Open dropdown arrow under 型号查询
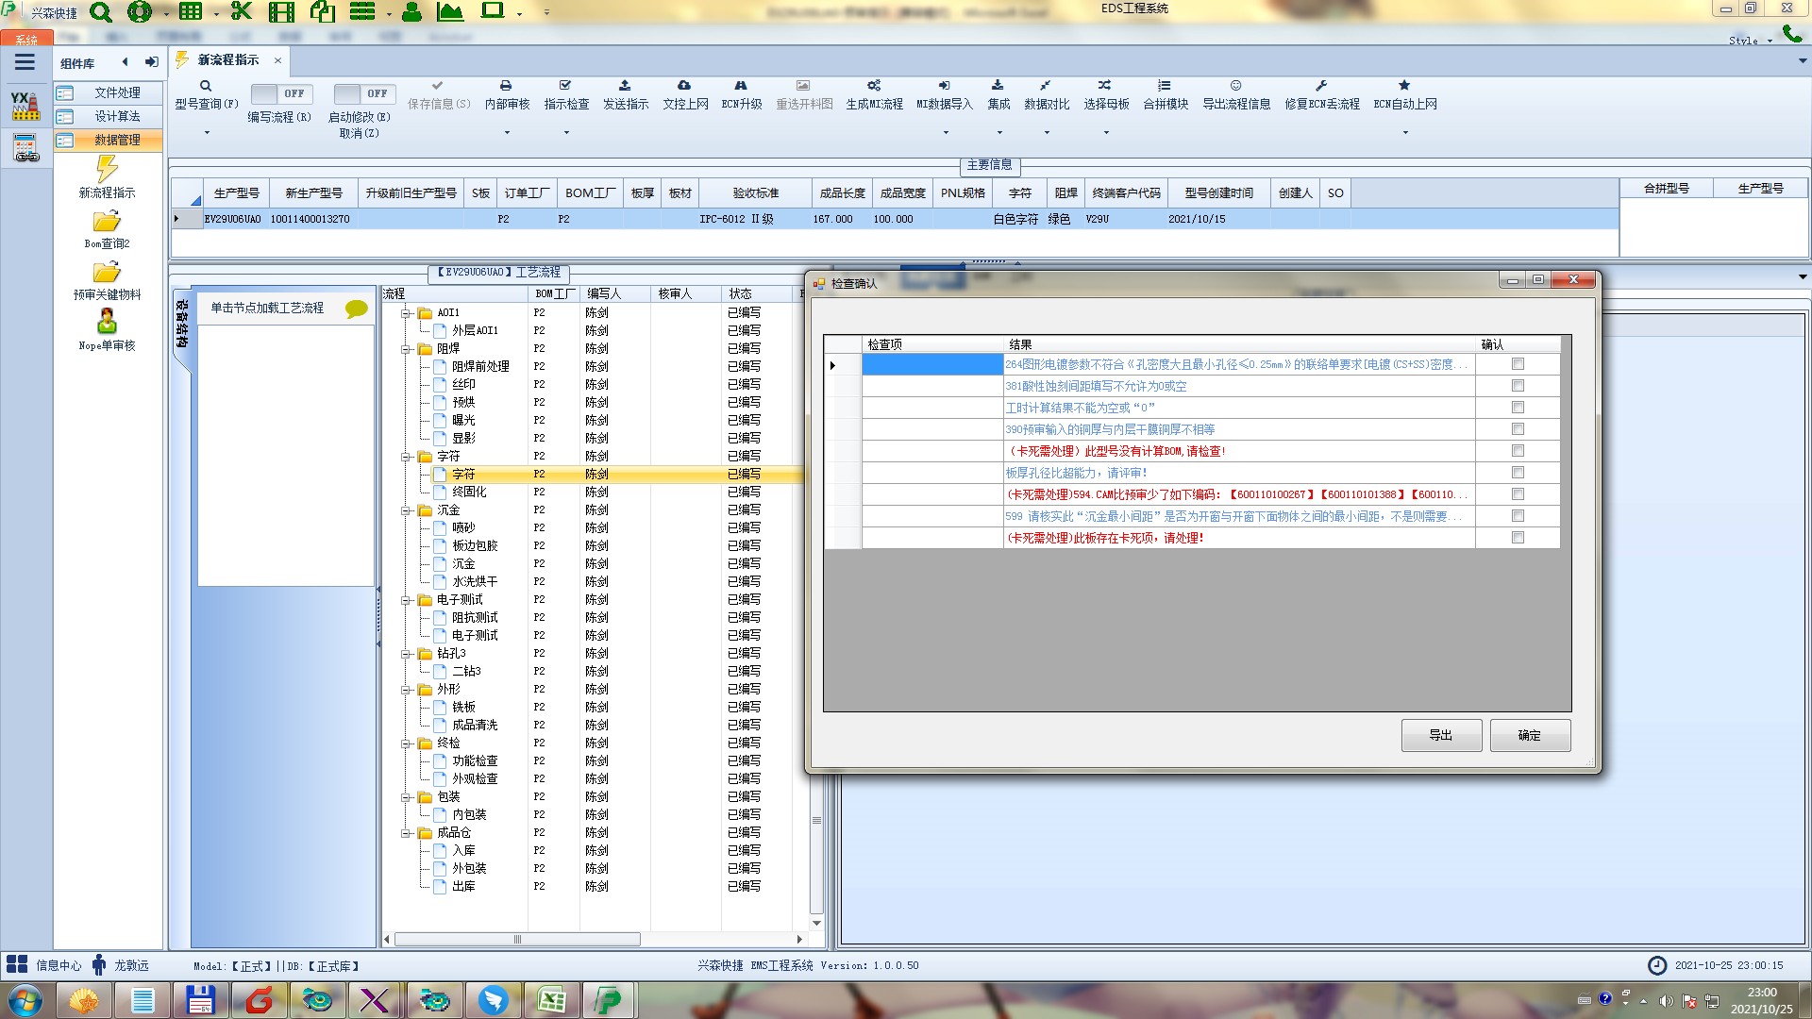This screenshot has height=1019, width=1812. [x=207, y=132]
